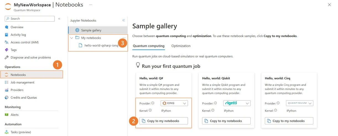Copy Hello world Qiskit to my notebooks

[226, 121]
